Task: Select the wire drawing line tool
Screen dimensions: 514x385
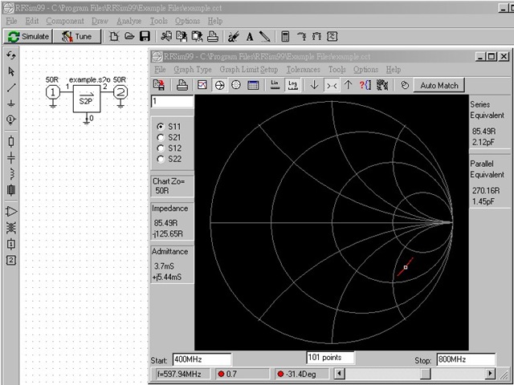Action: (x=11, y=87)
